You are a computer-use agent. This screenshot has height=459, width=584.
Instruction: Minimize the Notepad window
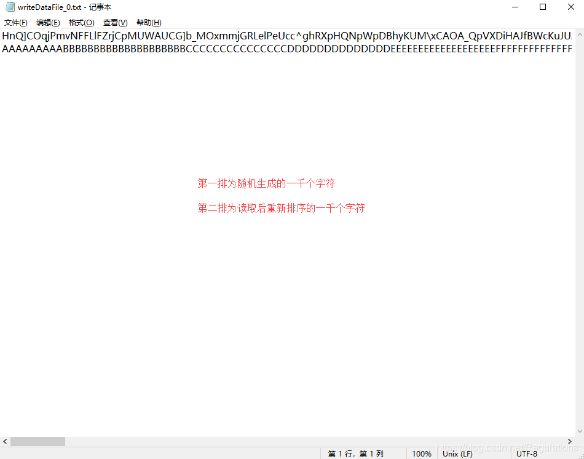tap(515, 7)
